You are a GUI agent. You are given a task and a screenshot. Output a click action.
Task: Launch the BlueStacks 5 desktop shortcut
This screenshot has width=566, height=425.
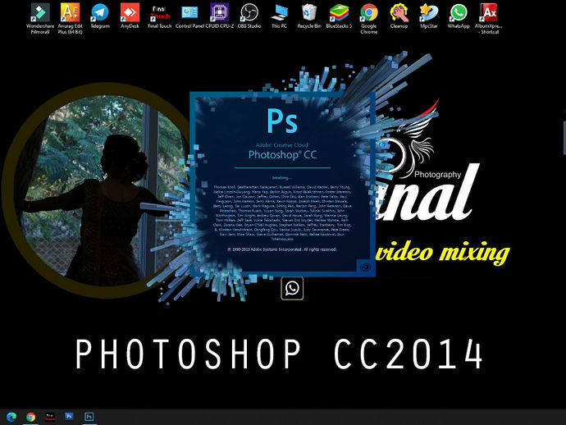tap(339, 16)
